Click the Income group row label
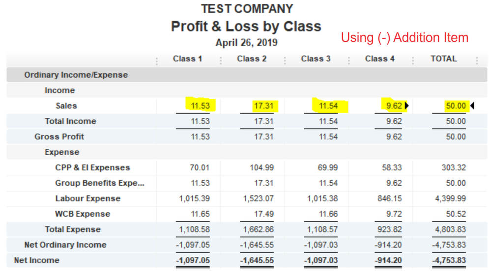The height and width of the screenshot is (277, 491). click(x=59, y=90)
